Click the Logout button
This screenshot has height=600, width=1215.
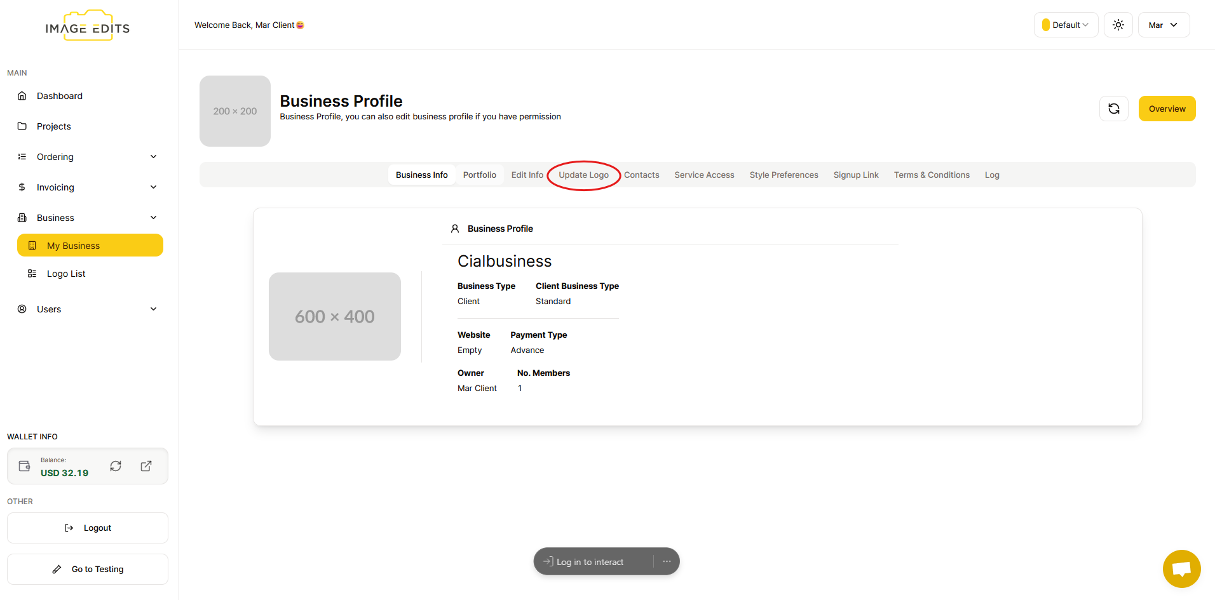click(88, 528)
